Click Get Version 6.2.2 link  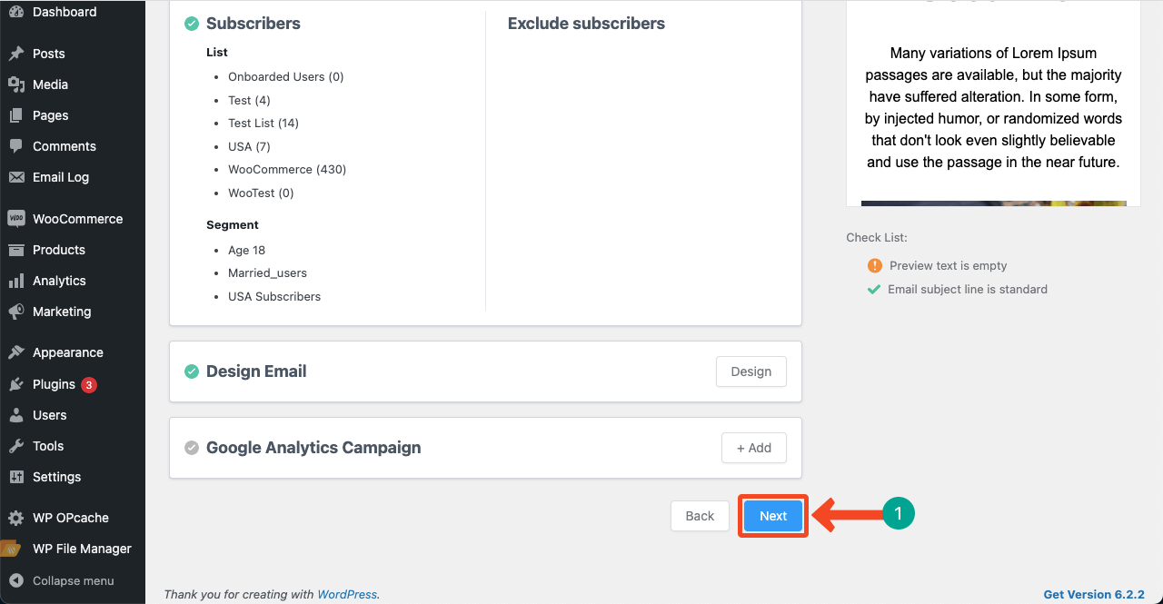pos(1093,594)
